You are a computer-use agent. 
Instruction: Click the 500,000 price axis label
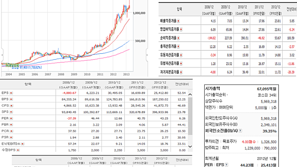(x=140, y=41)
